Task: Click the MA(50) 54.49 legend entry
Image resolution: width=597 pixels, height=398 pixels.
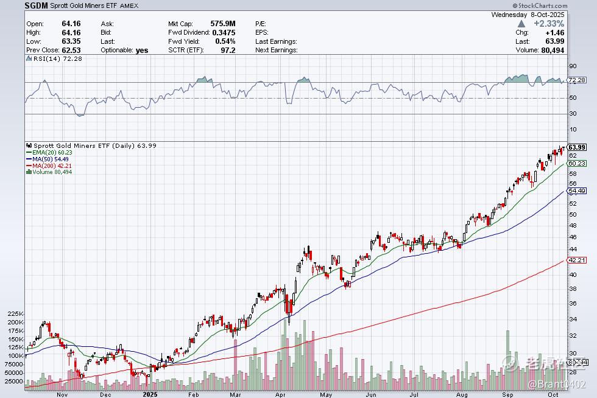Action: pyautogui.click(x=48, y=159)
